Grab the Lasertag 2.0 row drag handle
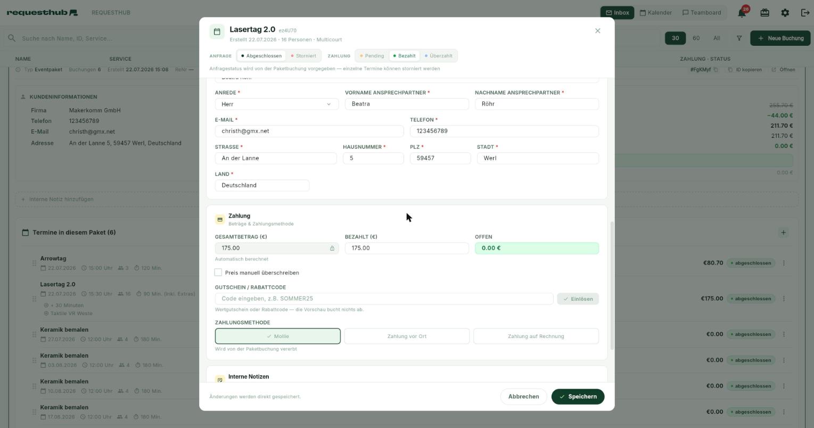The image size is (814, 428). pos(34,299)
